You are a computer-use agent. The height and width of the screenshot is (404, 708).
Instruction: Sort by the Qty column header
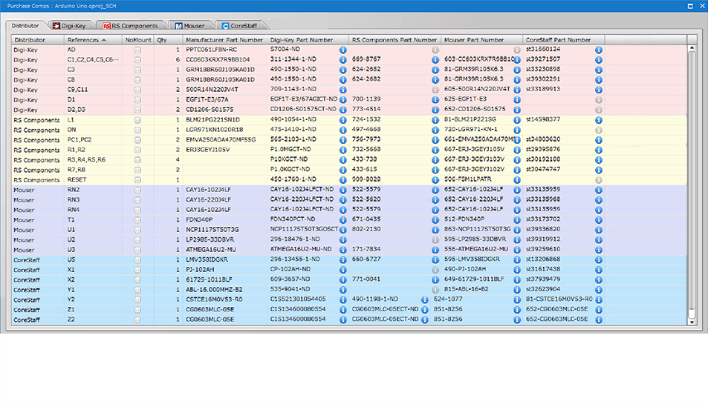(x=168, y=39)
